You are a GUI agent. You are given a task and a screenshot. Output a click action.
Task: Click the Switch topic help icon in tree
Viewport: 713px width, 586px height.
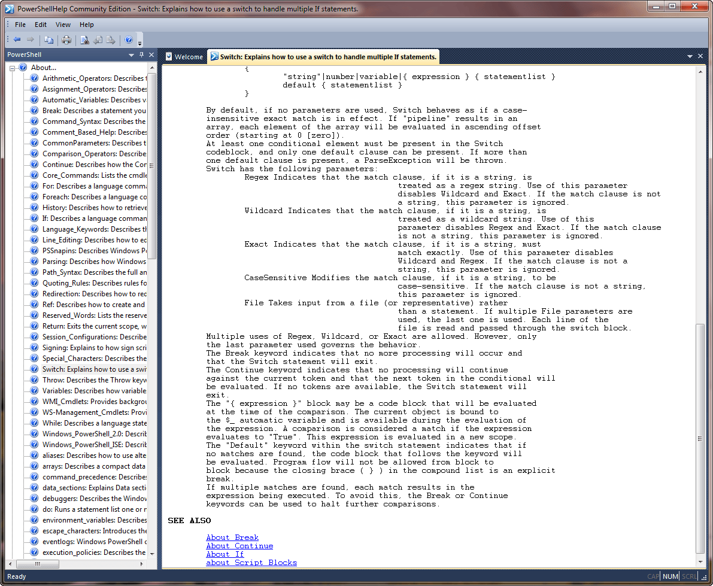(x=34, y=369)
